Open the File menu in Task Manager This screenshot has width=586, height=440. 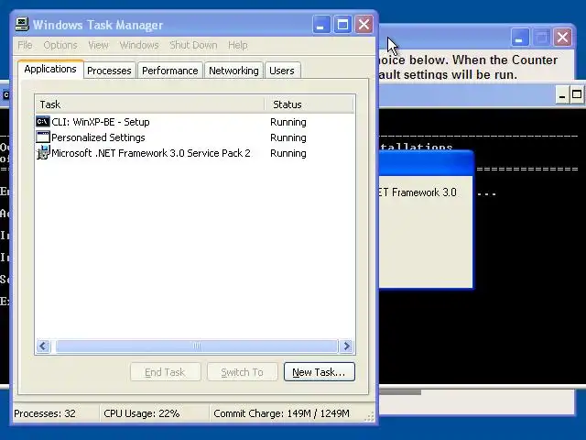point(25,45)
